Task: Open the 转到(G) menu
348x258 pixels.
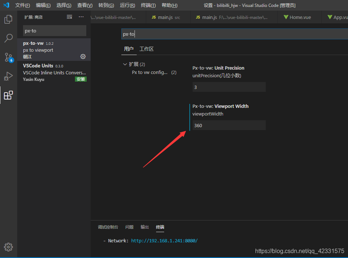Action: pos(106,5)
